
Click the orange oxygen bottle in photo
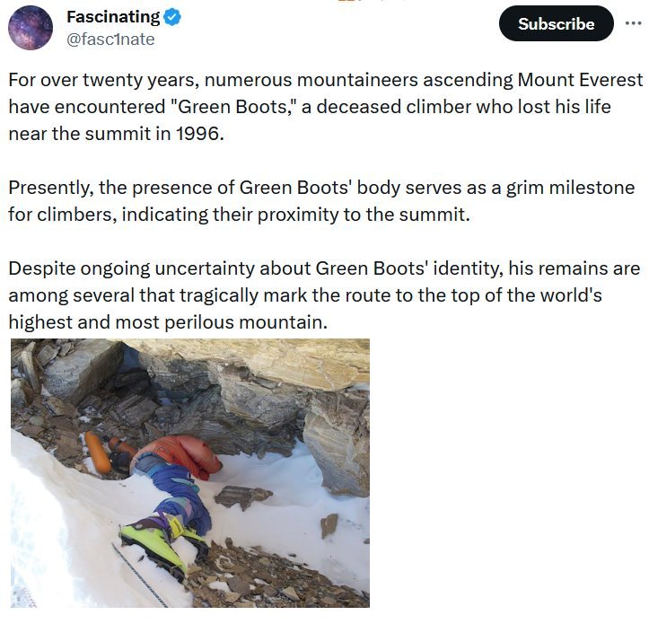coord(97,452)
